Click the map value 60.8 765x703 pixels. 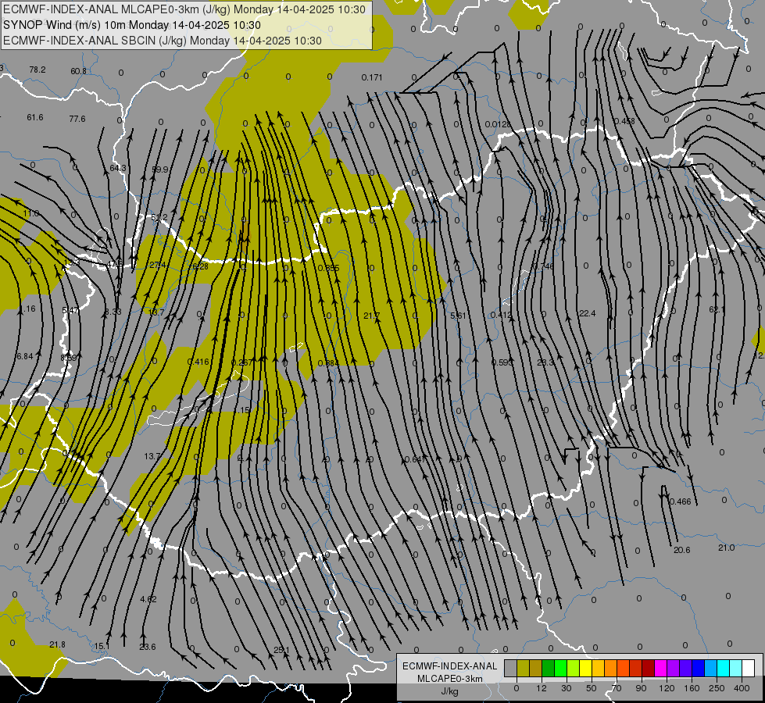click(x=79, y=71)
